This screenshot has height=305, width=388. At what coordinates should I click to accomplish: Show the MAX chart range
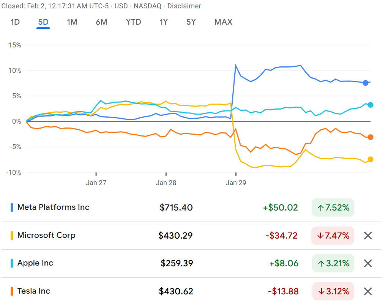pyautogui.click(x=223, y=22)
